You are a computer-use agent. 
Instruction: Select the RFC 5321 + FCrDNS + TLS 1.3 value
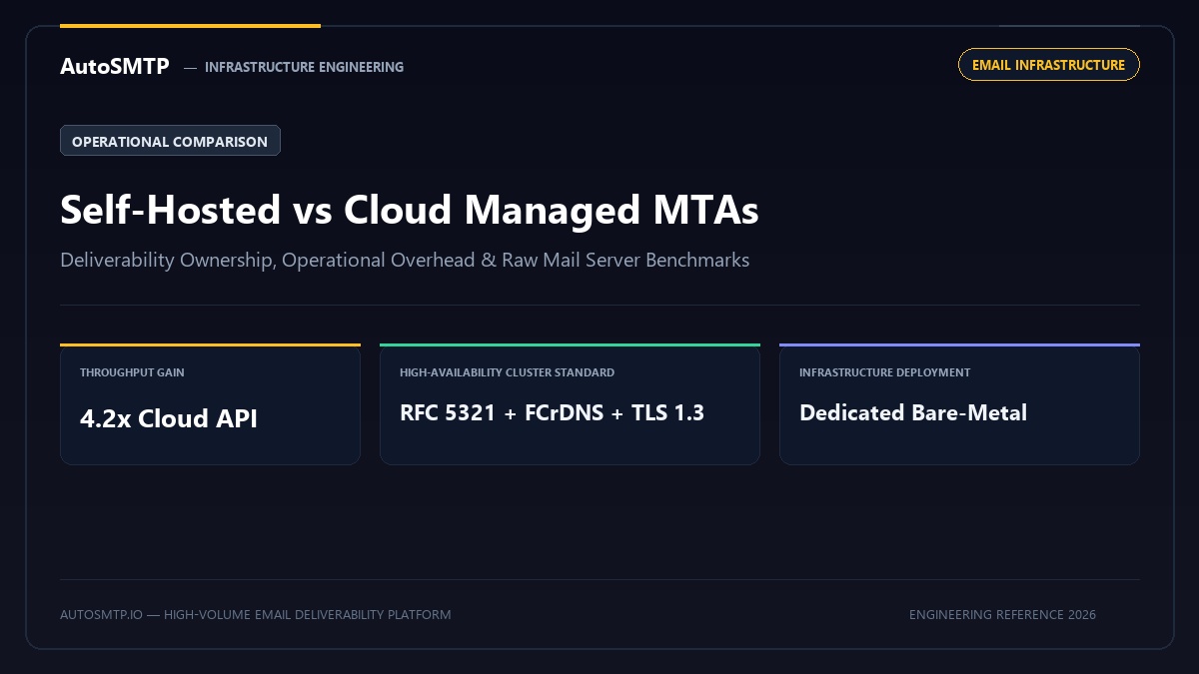(552, 412)
